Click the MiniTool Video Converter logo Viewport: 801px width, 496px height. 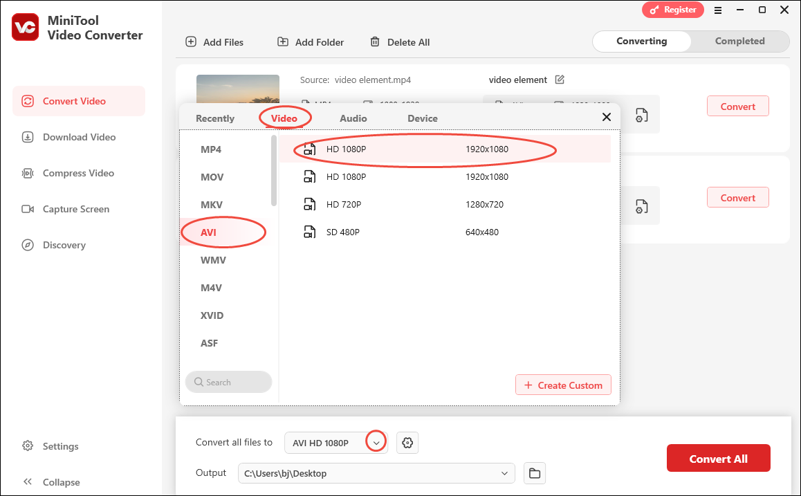(x=25, y=27)
